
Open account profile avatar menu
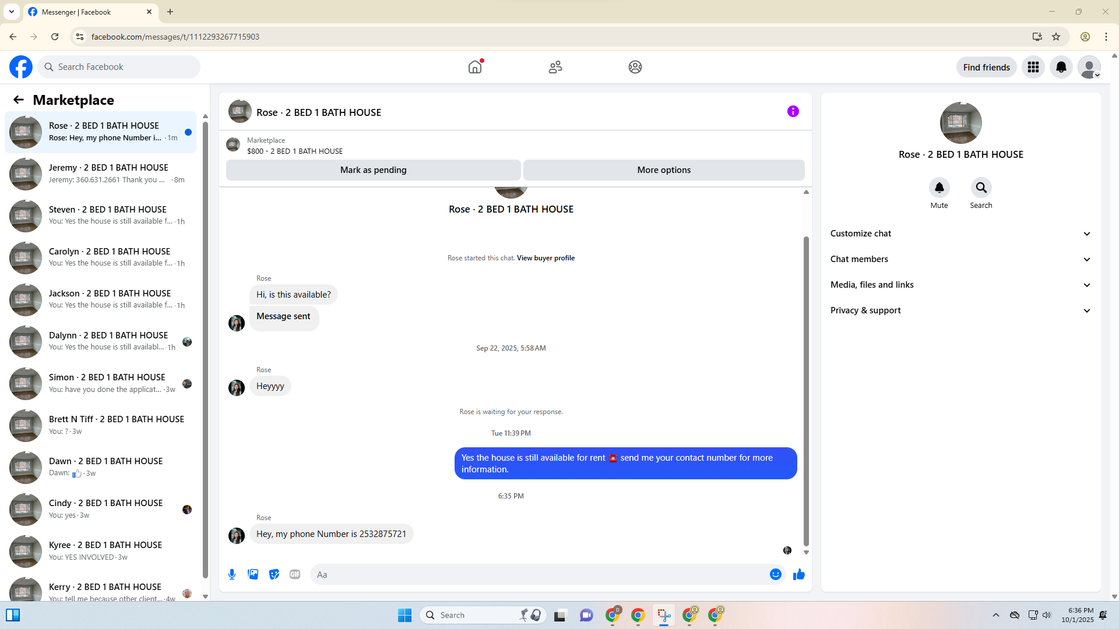(1089, 67)
